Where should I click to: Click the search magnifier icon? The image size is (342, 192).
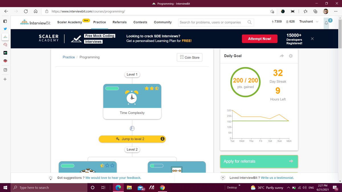tap(250, 22)
